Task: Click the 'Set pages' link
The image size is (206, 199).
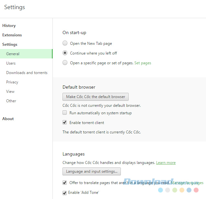Action: tap(143, 63)
